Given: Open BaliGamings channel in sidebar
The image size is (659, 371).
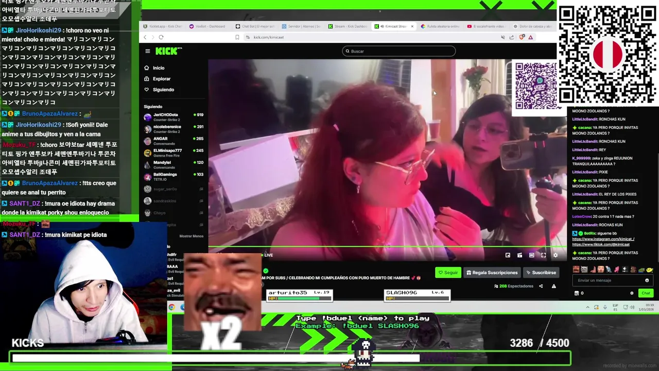Looking at the screenshot, I should tap(174, 176).
